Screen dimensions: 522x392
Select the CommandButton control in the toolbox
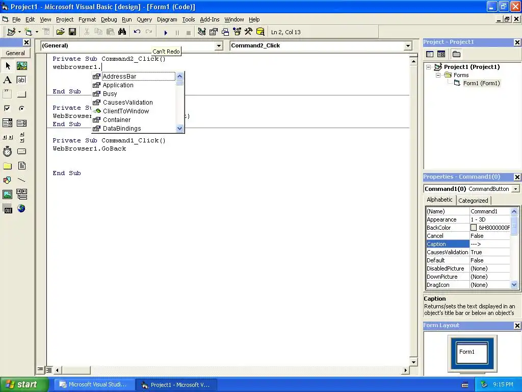coord(21,94)
